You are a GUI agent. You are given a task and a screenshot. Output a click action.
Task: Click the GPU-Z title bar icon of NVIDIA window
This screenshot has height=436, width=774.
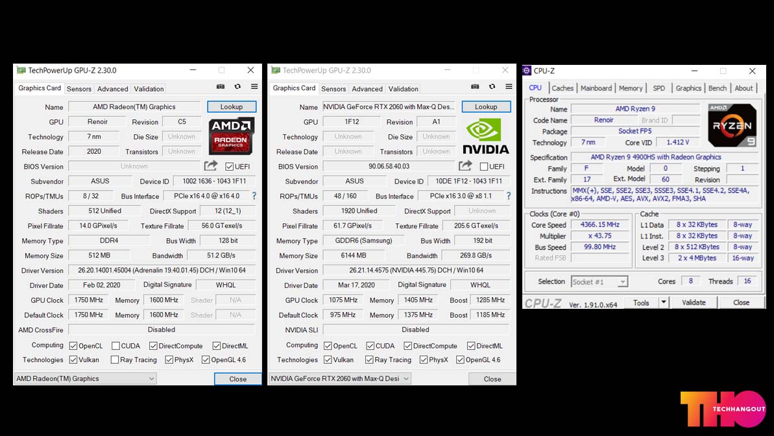276,70
